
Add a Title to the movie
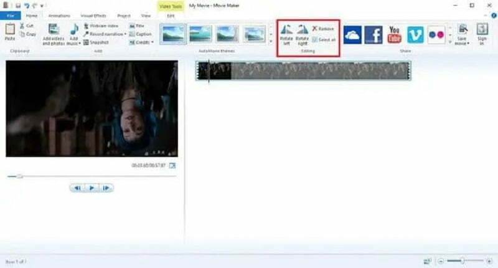coord(137,26)
